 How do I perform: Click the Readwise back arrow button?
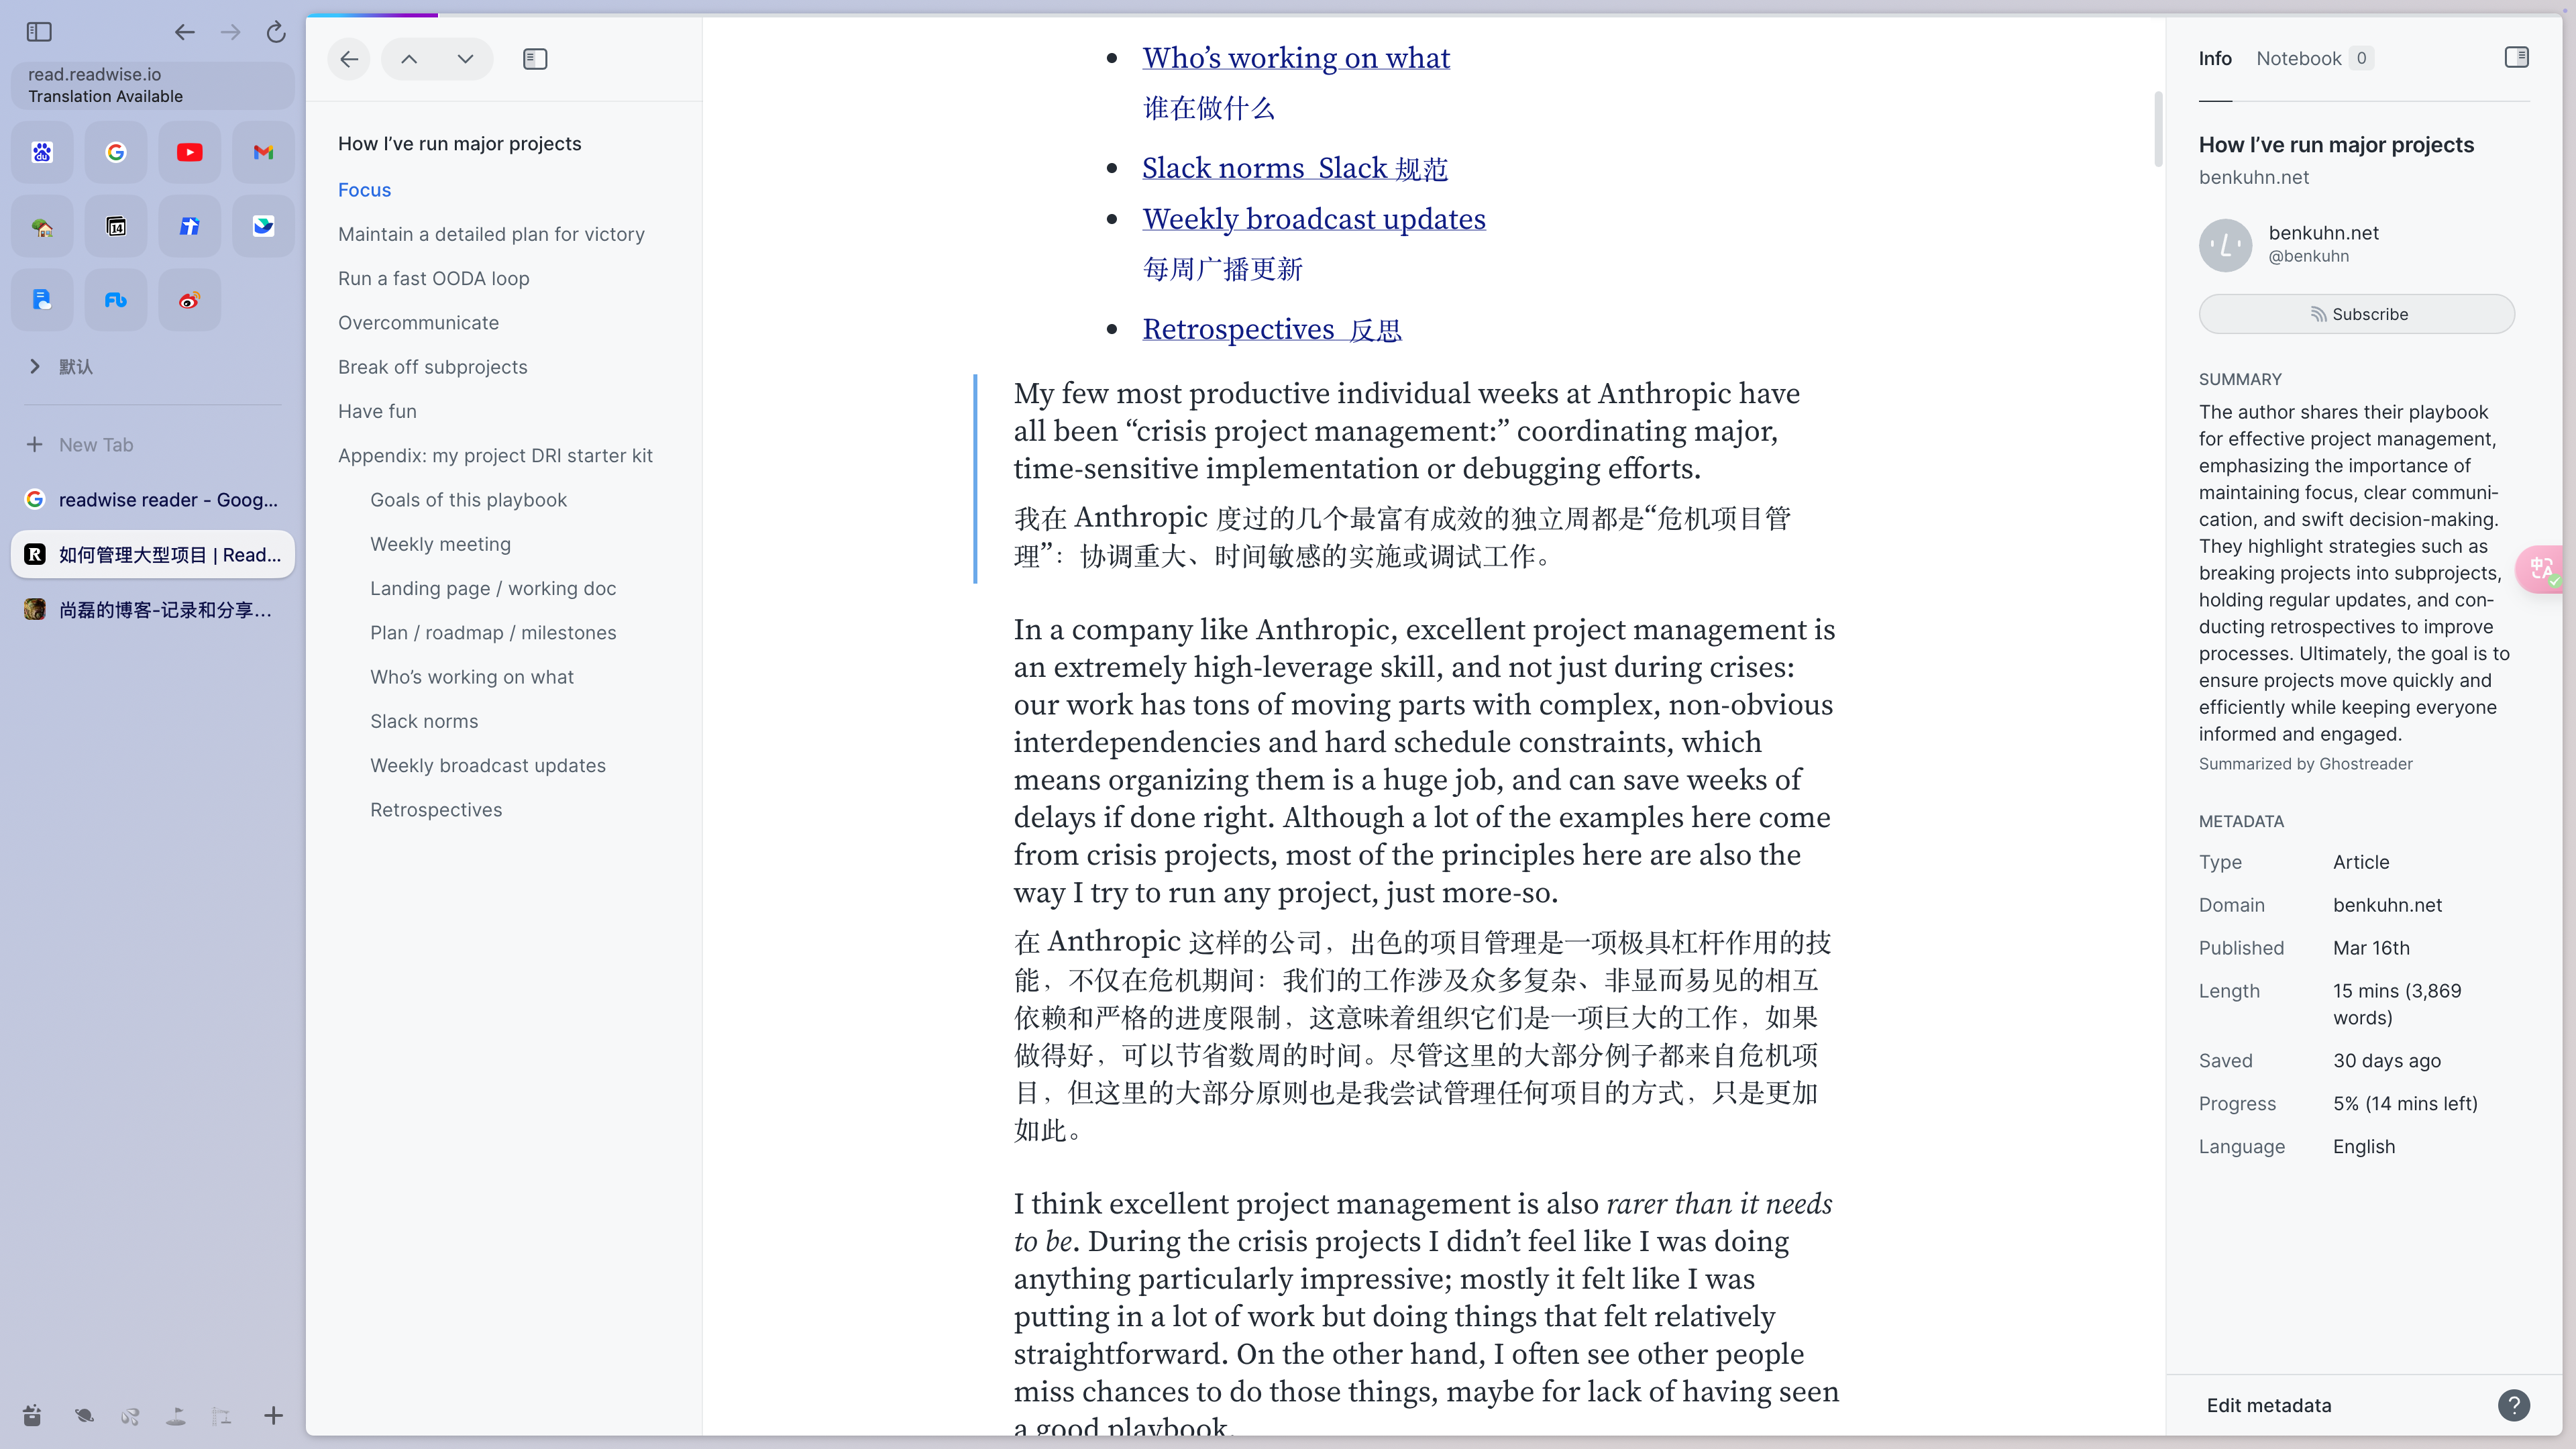pos(349,59)
